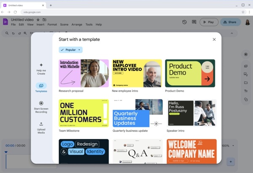253x173 pixels.
Task: Select the Templates sidebar icon
Action: pyautogui.click(x=41, y=85)
